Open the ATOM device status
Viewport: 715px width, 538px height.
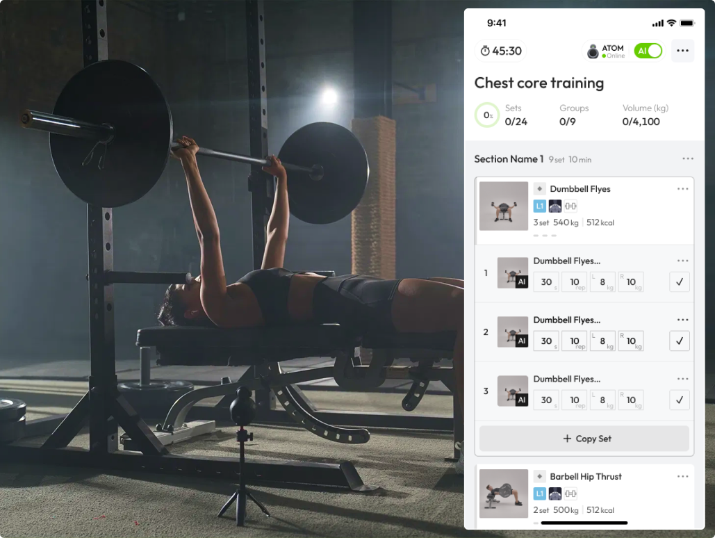pos(606,51)
